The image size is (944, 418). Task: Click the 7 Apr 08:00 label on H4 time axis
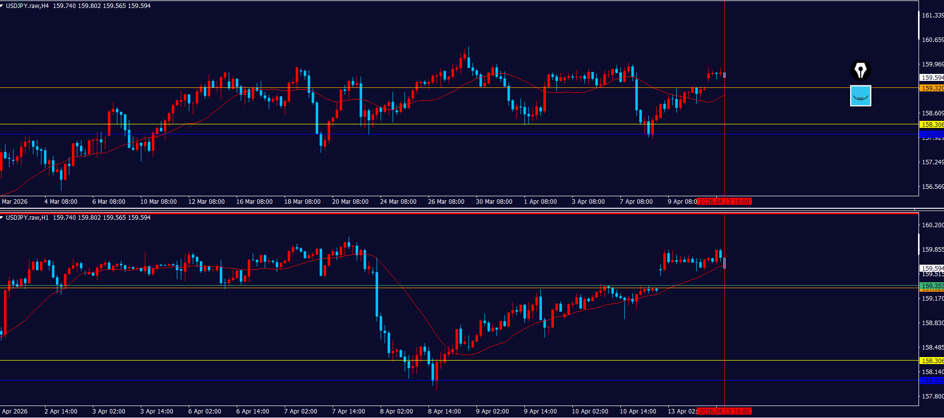point(636,202)
